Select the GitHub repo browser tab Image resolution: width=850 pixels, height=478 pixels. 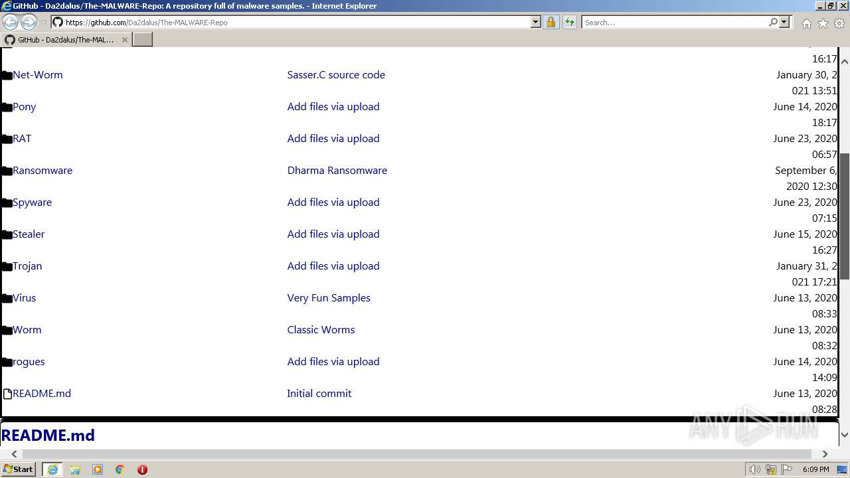(x=65, y=40)
